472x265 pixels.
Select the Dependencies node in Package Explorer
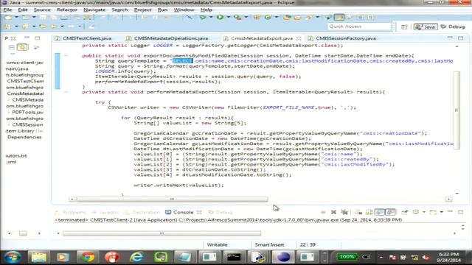click(24, 137)
